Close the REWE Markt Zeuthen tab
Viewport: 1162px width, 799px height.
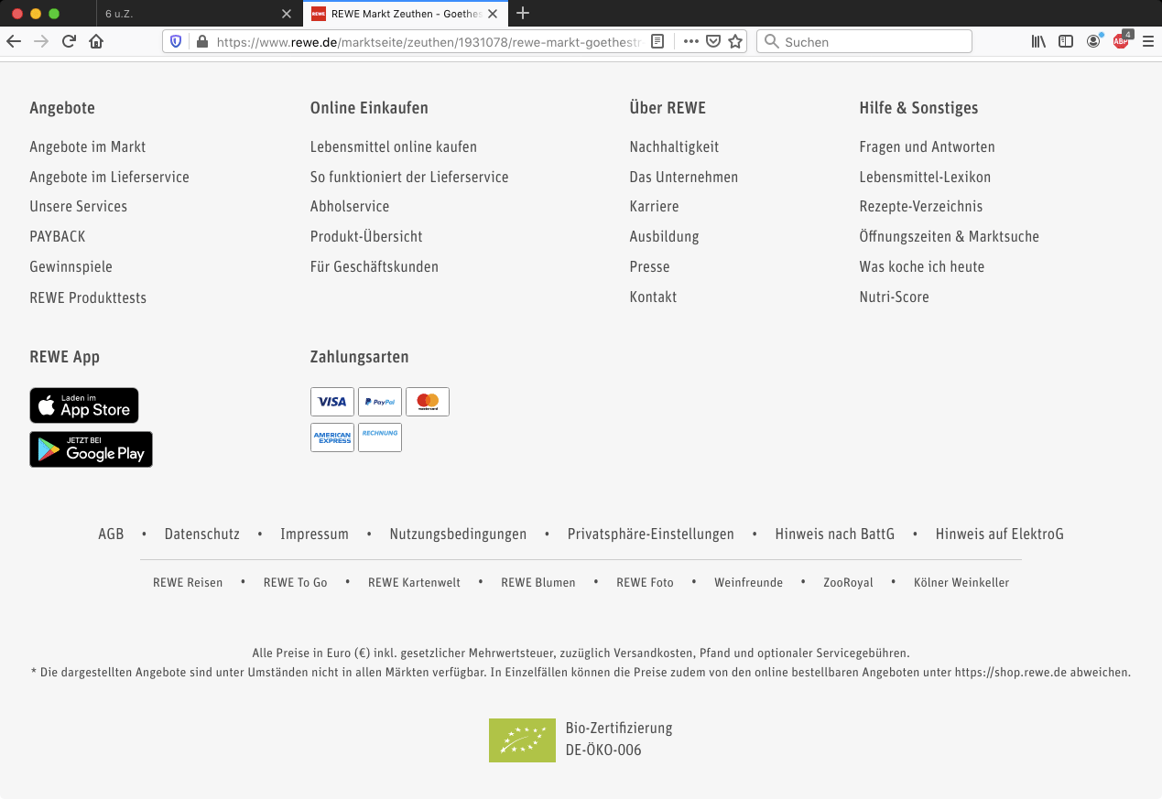click(492, 14)
